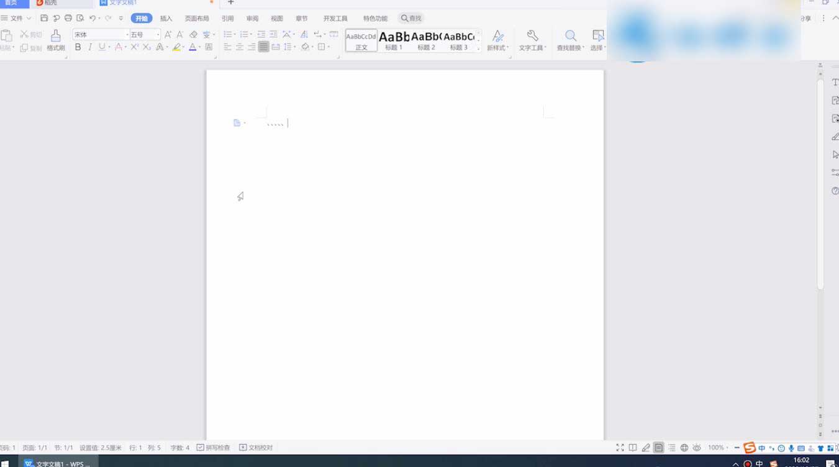The height and width of the screenshot is (467, 839).
Task: Toggle reading layout view in status bar
Action: tap(632, 448)
